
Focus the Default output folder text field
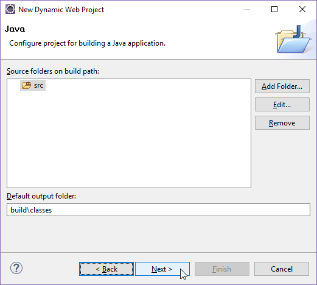click(158, 210)
